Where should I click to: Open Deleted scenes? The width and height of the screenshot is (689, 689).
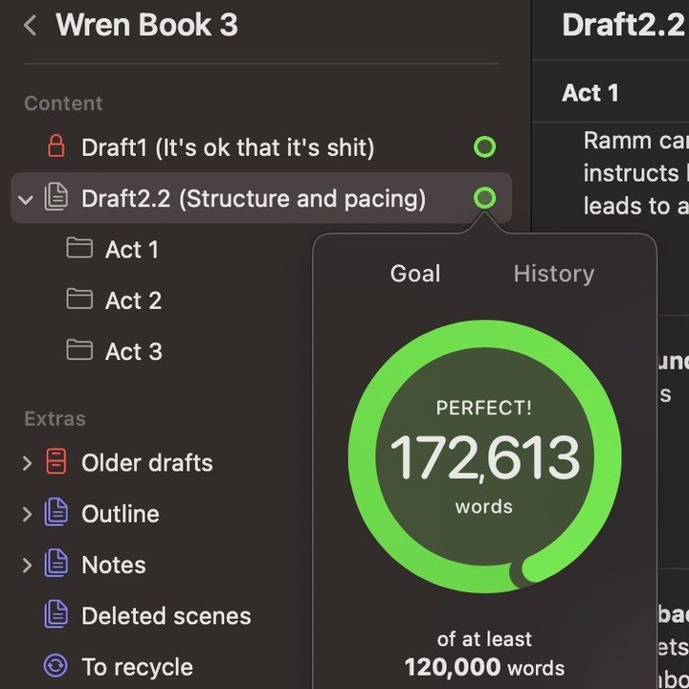pos(167,615)
